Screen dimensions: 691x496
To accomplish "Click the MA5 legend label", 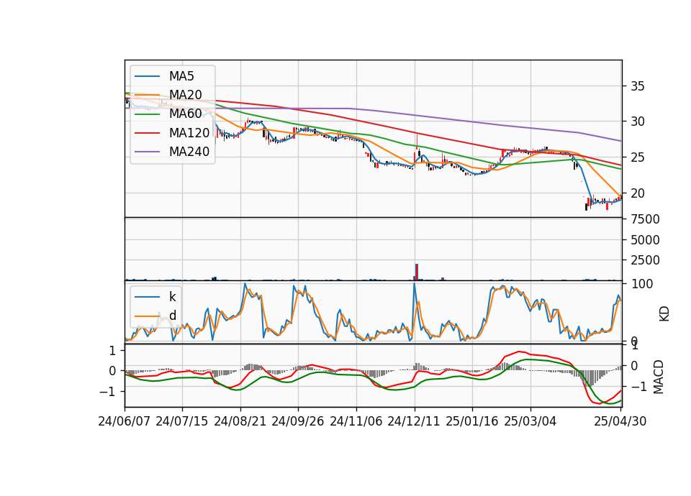I will [181, 76].
